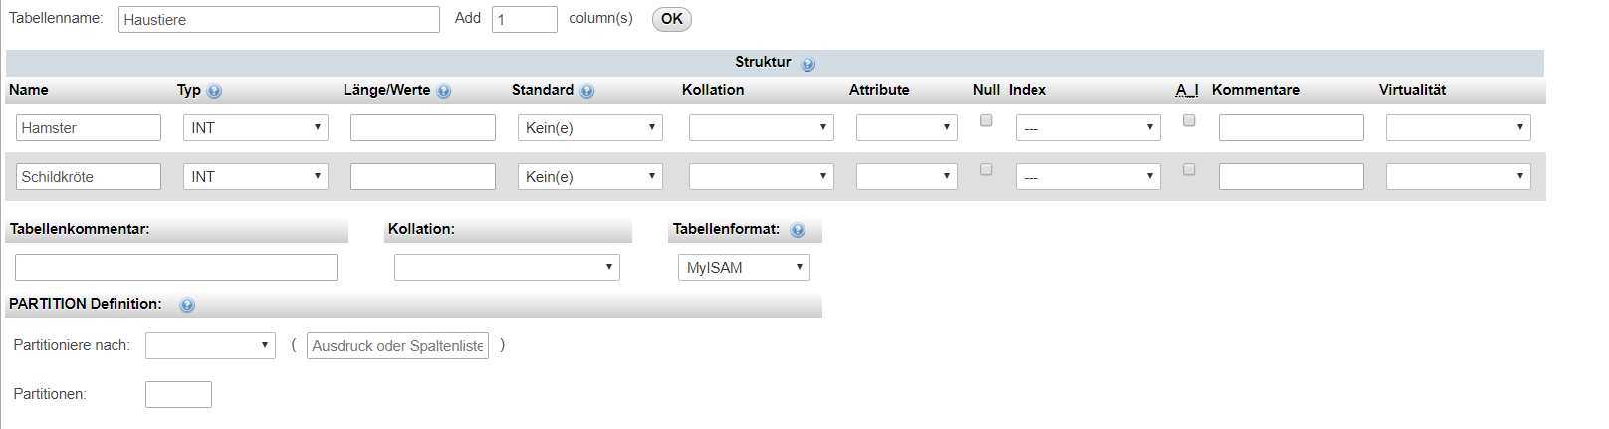1609x429 pixels.
Task: Click help icon beside Typ header
Action: click(x=214, y=91)
